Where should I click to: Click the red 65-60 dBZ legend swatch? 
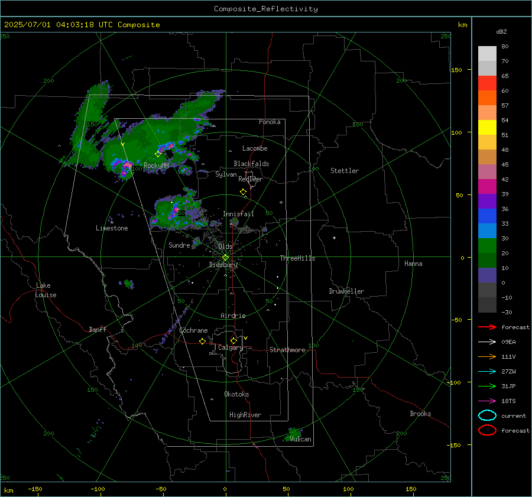[487, 83]
